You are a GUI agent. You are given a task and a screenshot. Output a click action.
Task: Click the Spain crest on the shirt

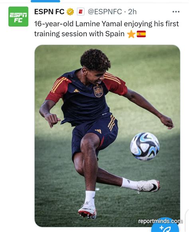[x=98, y=91]
